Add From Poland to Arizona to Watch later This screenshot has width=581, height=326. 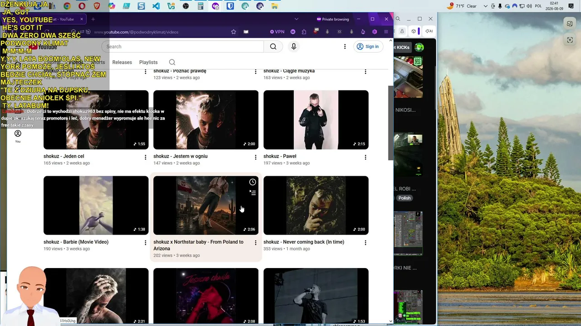(x=252, y=182)
